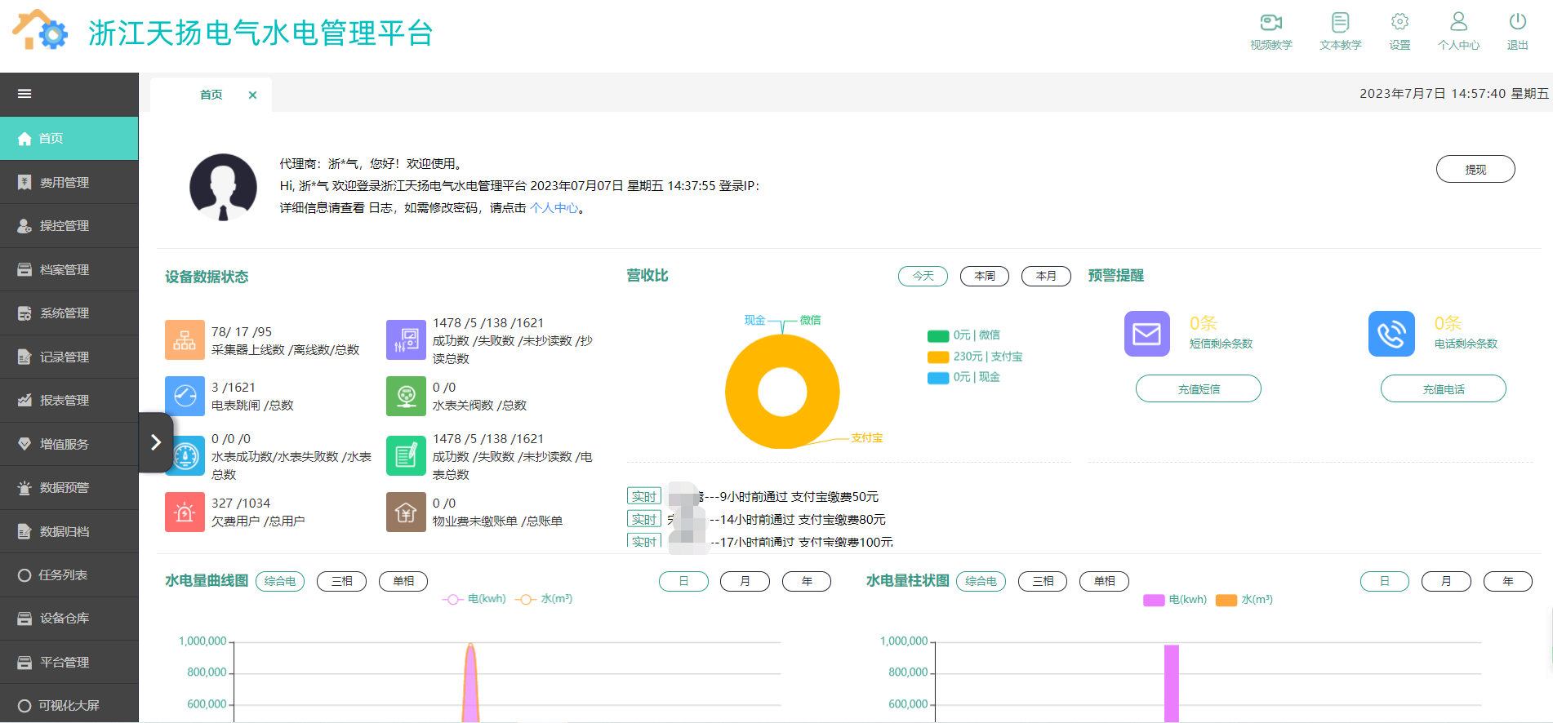Click the hamburger menu icon in sidebar
1553x723 pixels.
coord(24,94)
